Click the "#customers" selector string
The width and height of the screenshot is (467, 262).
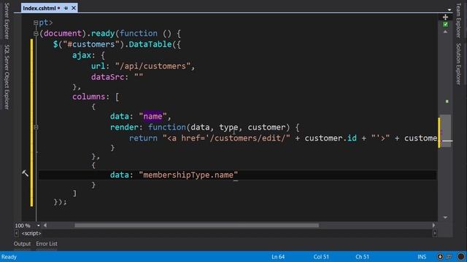point(91,44)
